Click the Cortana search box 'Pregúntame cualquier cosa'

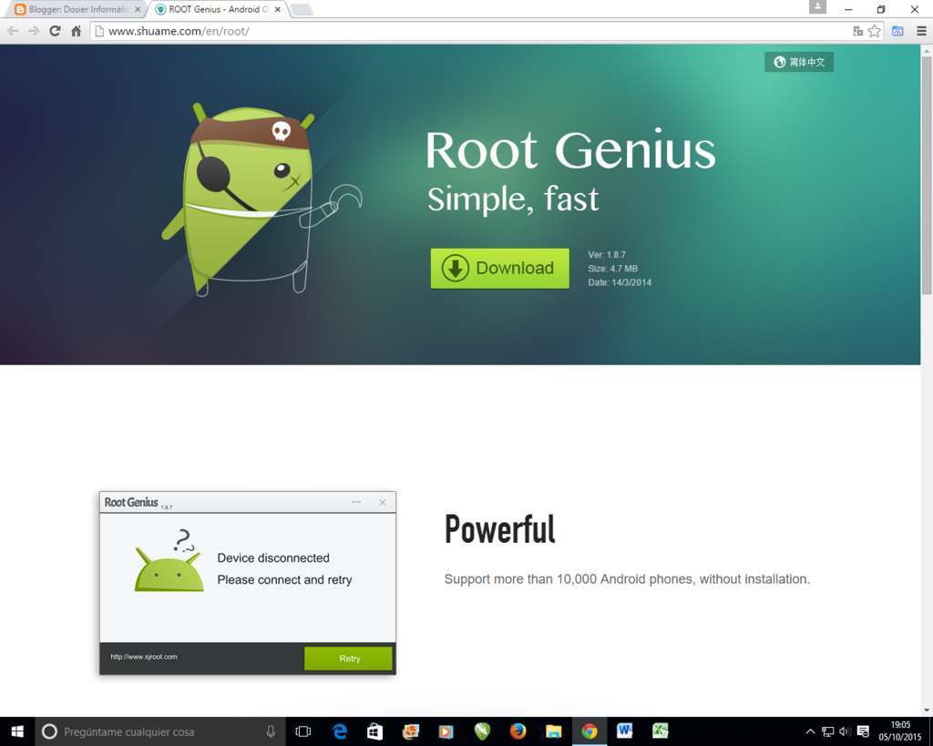click(160, 731)
